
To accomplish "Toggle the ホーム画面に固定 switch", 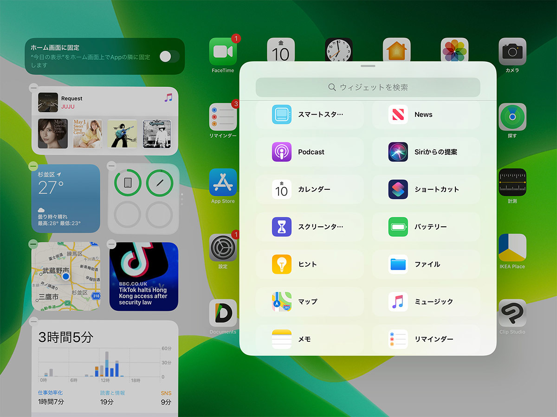I will 169,57.
